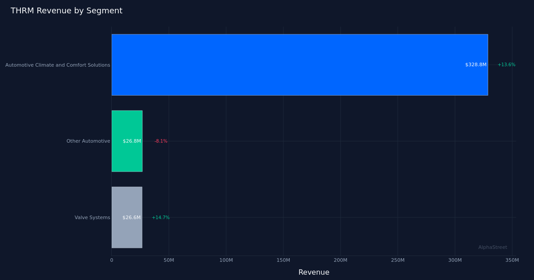Click the $26.6M value label
This screenshot has width=534, height=280.
tap(132, 217)
